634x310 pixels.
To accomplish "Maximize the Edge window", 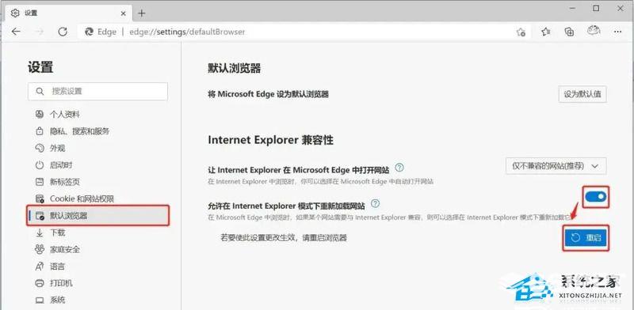I will pos(597,8).
